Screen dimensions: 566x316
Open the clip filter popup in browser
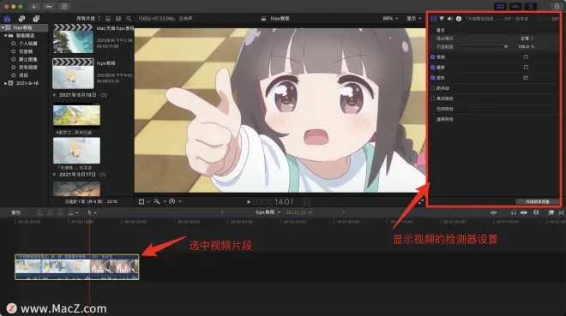88,18
